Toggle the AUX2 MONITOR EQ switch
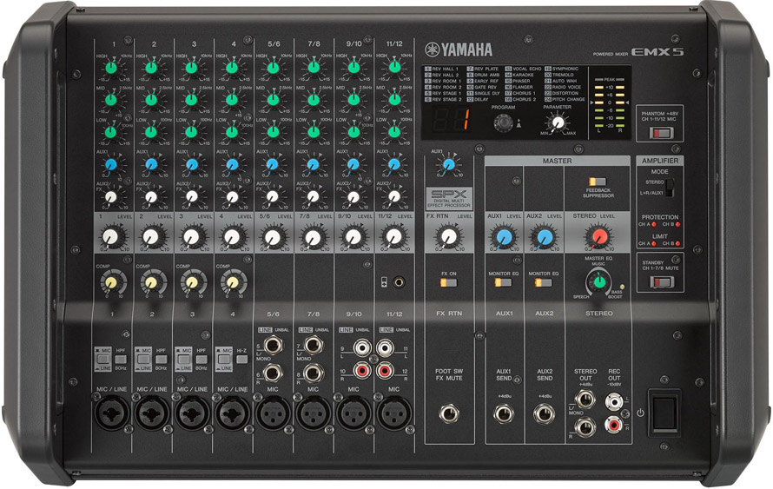Viewport: 773px width, 489px height. tap(543, 282)
